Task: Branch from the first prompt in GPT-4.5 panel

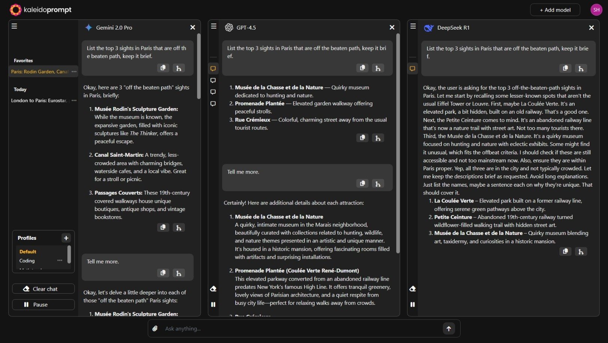Action: [x=378, y=68]
